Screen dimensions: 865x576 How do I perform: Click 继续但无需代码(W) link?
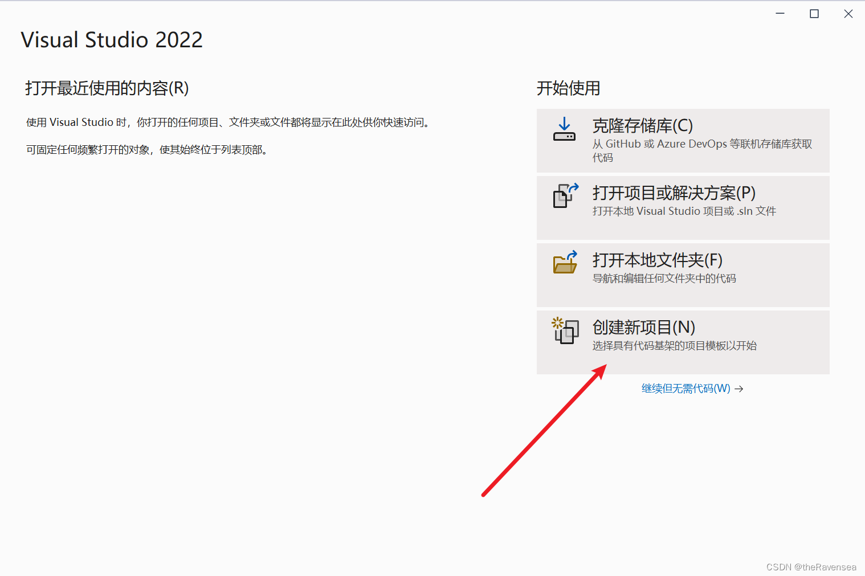(x=685, y=388)
